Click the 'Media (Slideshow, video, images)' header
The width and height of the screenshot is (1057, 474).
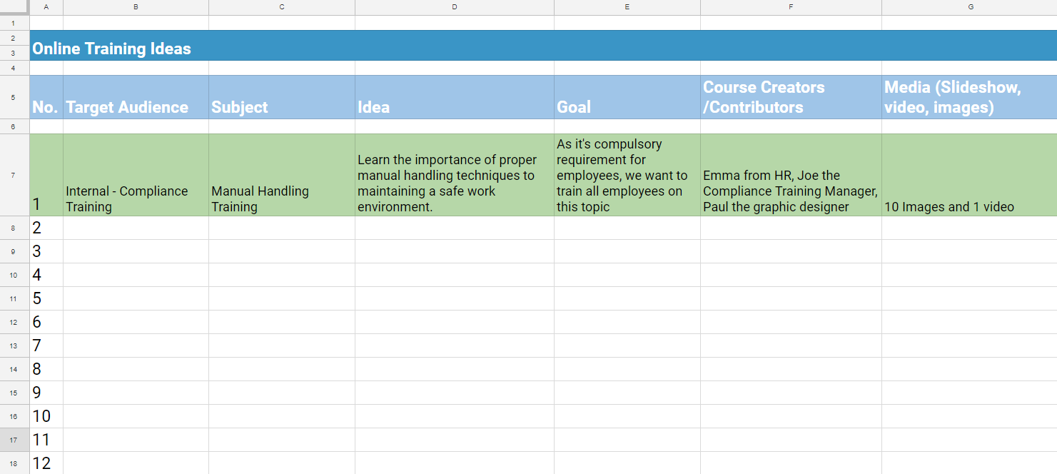(x=969, y=97)
